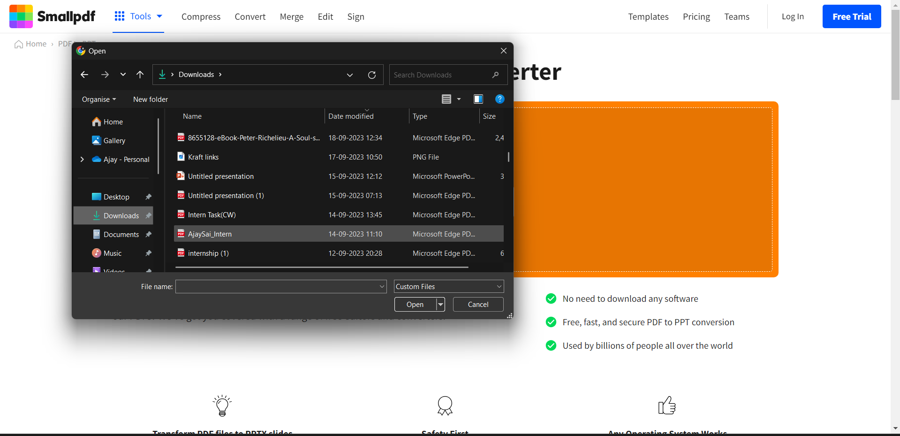Click the search magnifier icon
Viewport: 900px width, 436px height.
coord(495,75)
